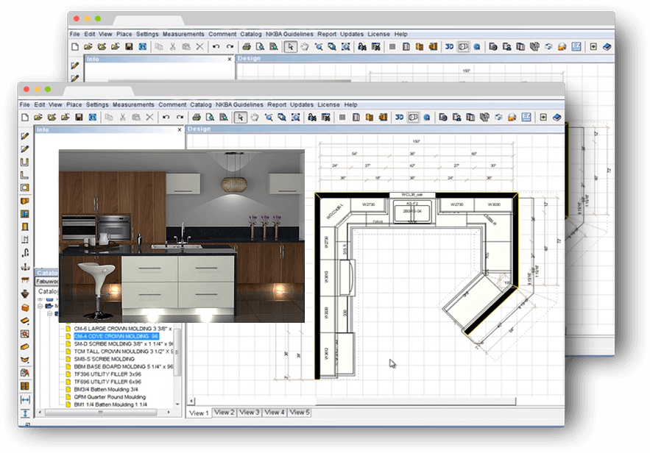The height and width of the screenshot is (453, 650).
Task: Click the Save floppy icon in front window
Action: pos(79,117)
